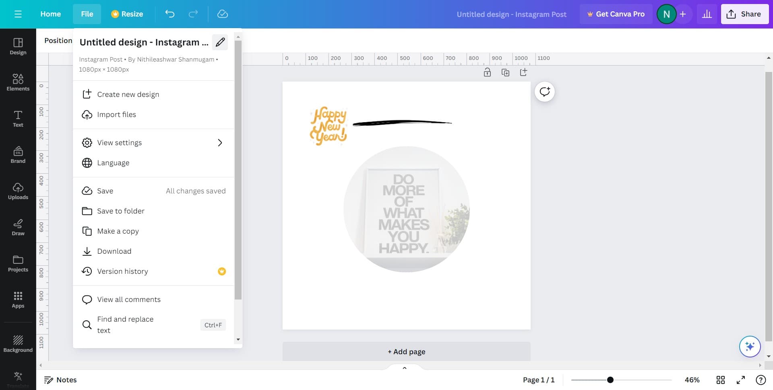This screenshot has height=390, width=773.
Task: Click the Add page button
Action: pos(406,351)
